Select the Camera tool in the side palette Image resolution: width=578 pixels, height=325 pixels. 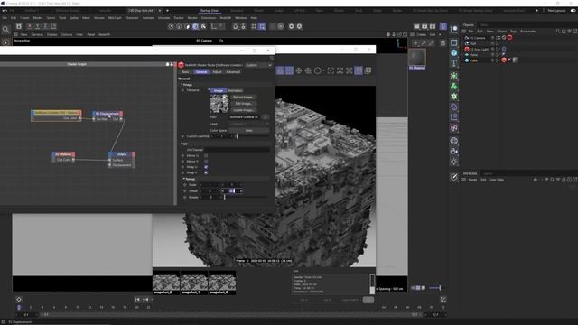coord(454,151)
